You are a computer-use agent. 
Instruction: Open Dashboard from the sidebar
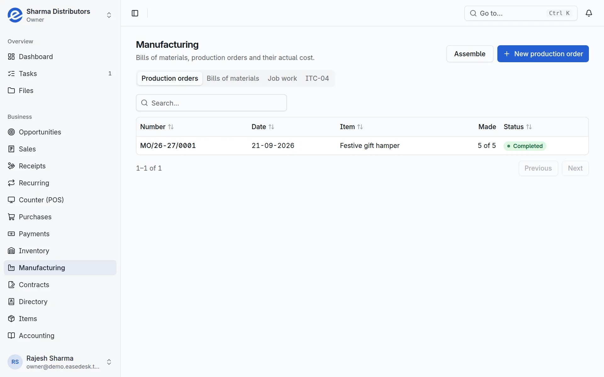(x=60, y=57)
